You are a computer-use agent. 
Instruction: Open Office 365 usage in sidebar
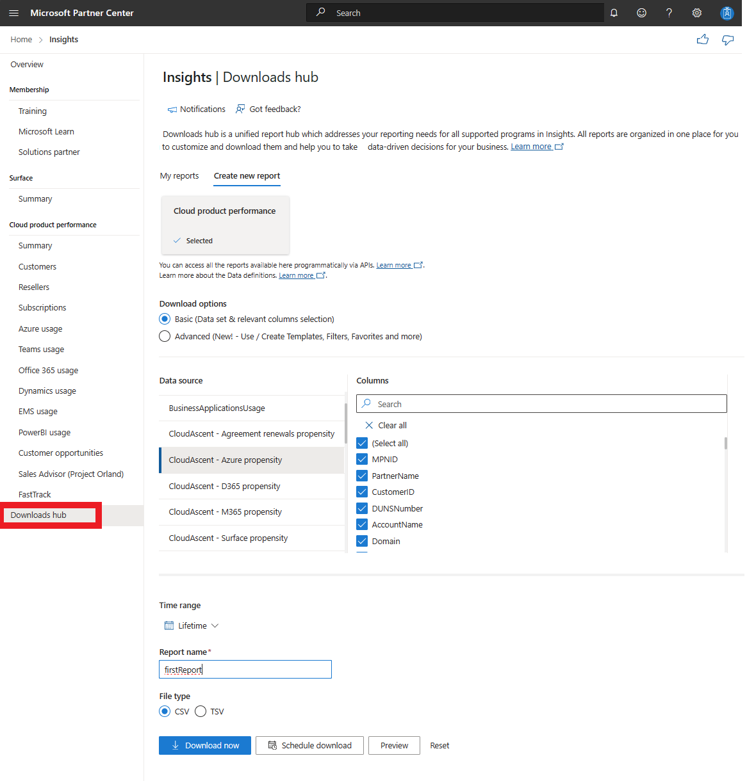tap(48, 371)
